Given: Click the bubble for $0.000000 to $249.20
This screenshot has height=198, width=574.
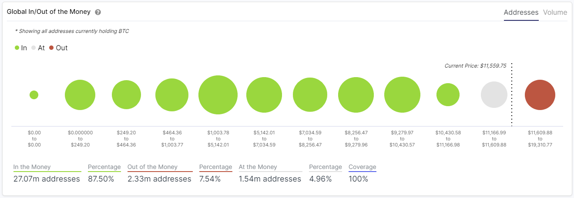Looking at the screenshot, I should point(80,95).
